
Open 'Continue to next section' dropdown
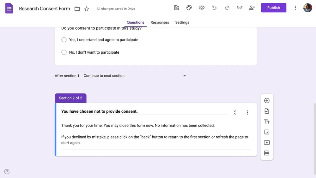point(135,76)
